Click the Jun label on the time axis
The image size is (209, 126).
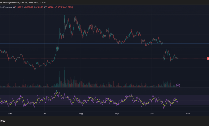[x=10, y=114]
